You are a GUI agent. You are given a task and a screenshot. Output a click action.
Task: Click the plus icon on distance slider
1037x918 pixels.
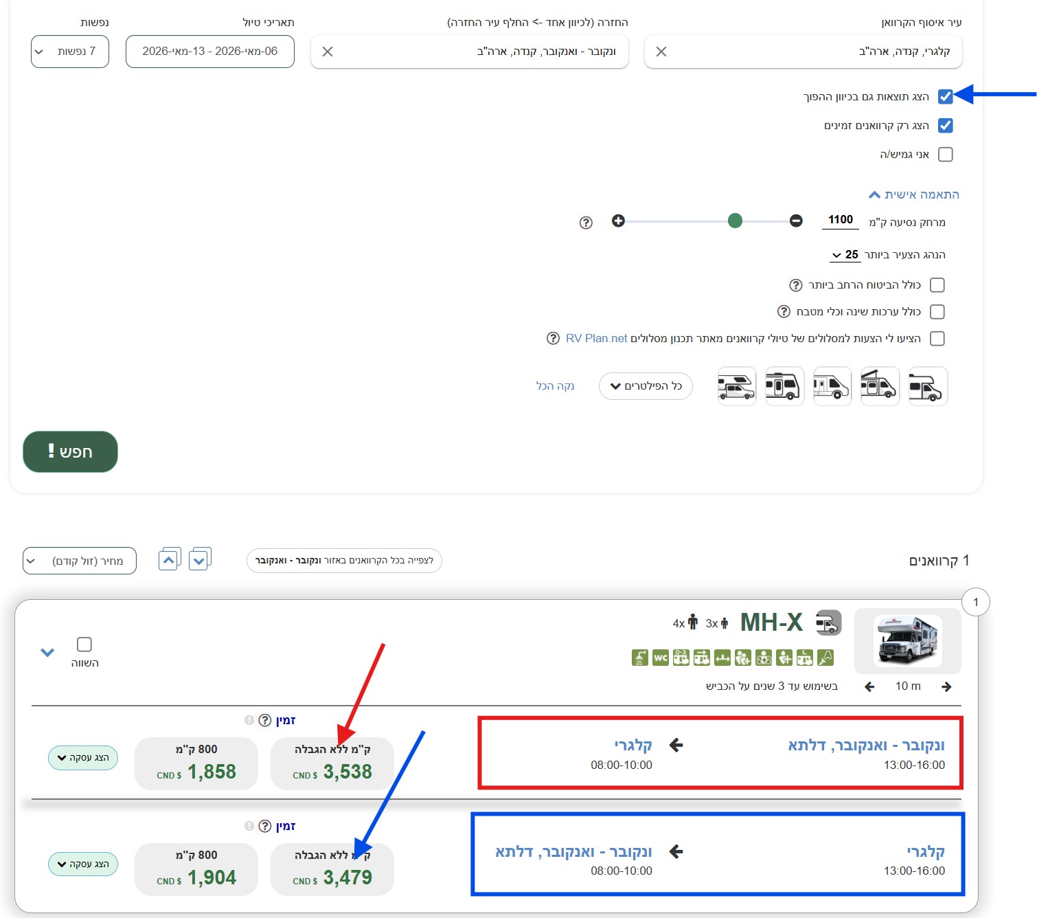tap(618, 221)
